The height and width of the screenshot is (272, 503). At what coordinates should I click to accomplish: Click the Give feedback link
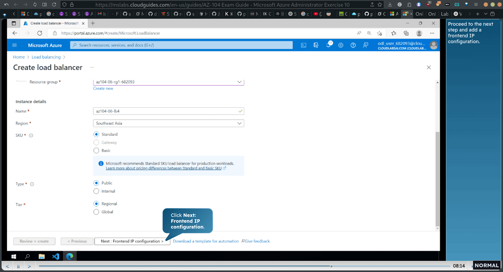255,241
